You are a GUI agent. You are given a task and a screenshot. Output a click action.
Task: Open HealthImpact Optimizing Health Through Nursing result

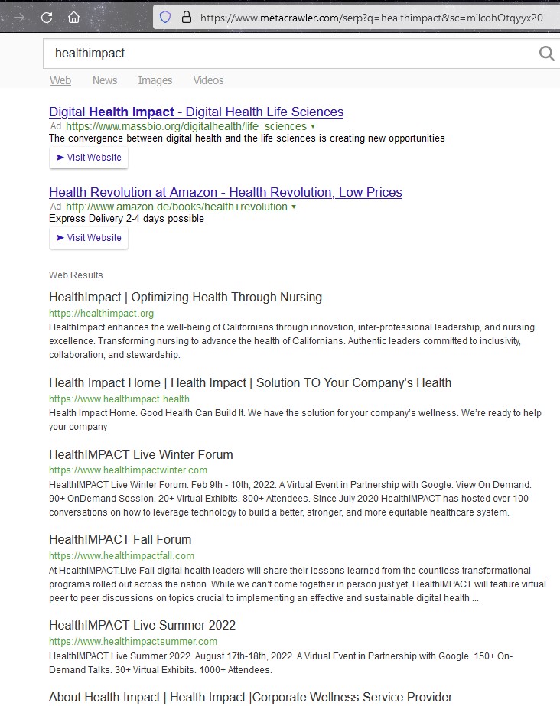[185, 297]
